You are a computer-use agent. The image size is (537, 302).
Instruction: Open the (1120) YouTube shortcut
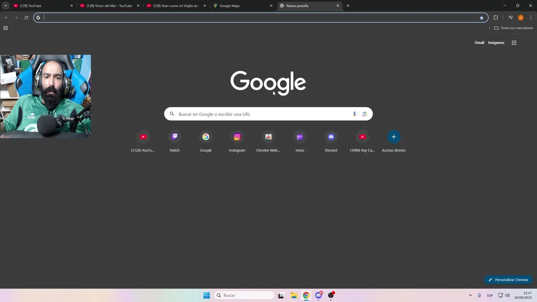point(143,142)
